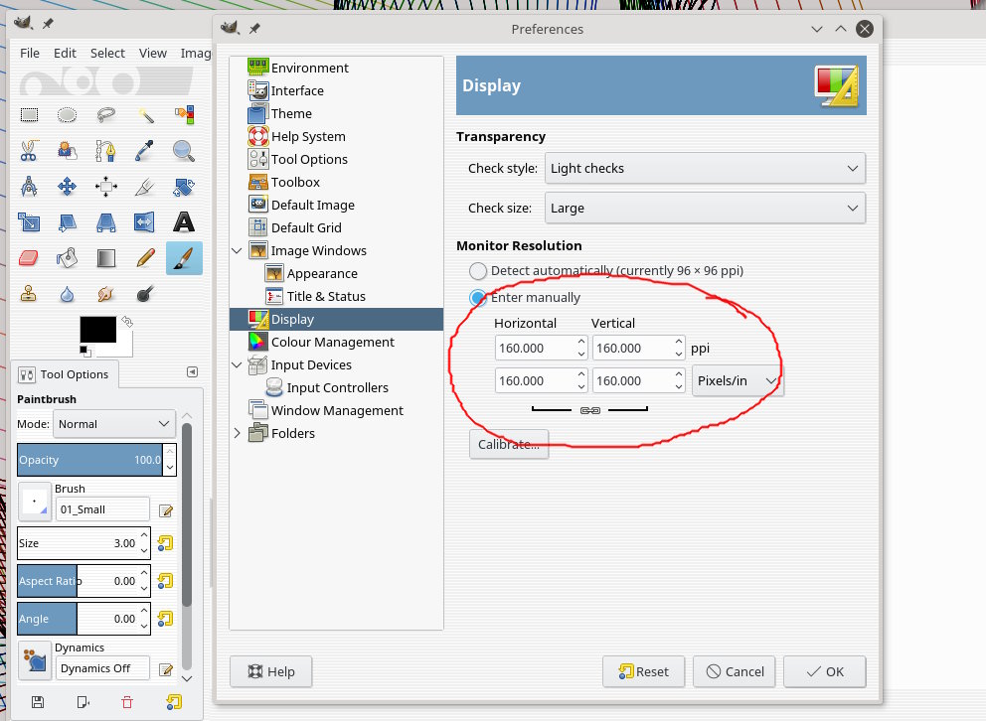Open the paint Mode dropdown
This screenshot has width=986, height=721.
114,424
